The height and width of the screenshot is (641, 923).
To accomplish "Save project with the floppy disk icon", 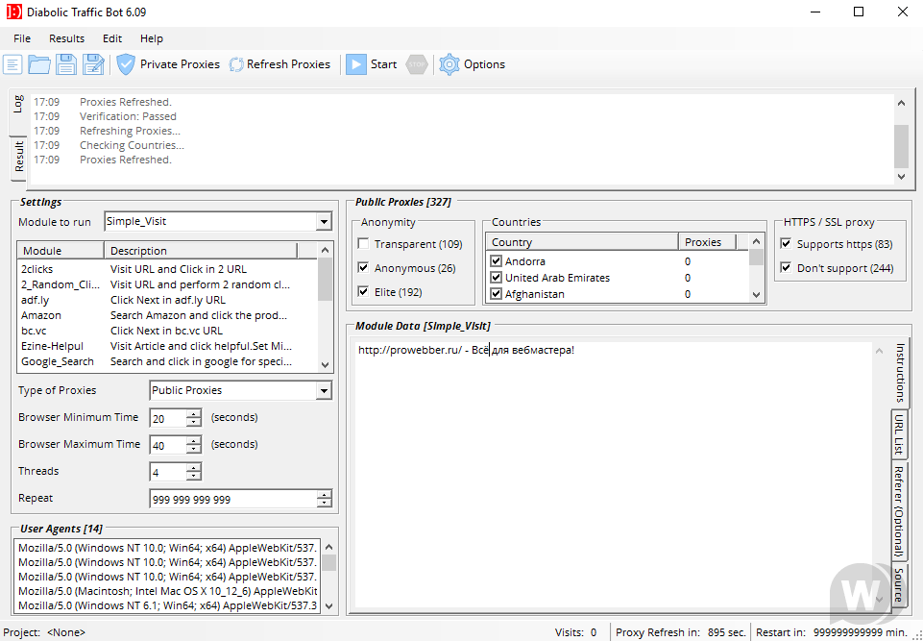I will 66,64.
